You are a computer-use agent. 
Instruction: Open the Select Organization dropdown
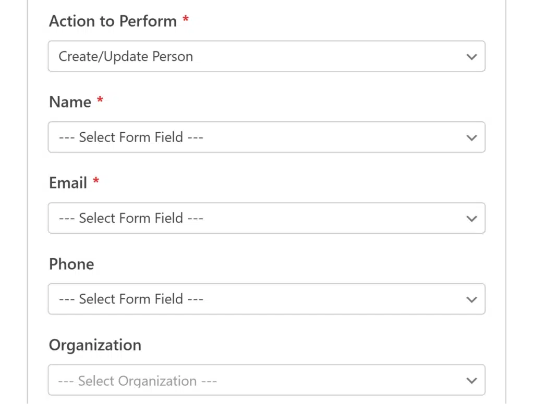266,380
